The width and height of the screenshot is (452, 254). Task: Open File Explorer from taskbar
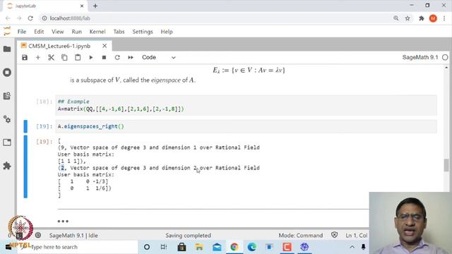(x=199, y=247)
